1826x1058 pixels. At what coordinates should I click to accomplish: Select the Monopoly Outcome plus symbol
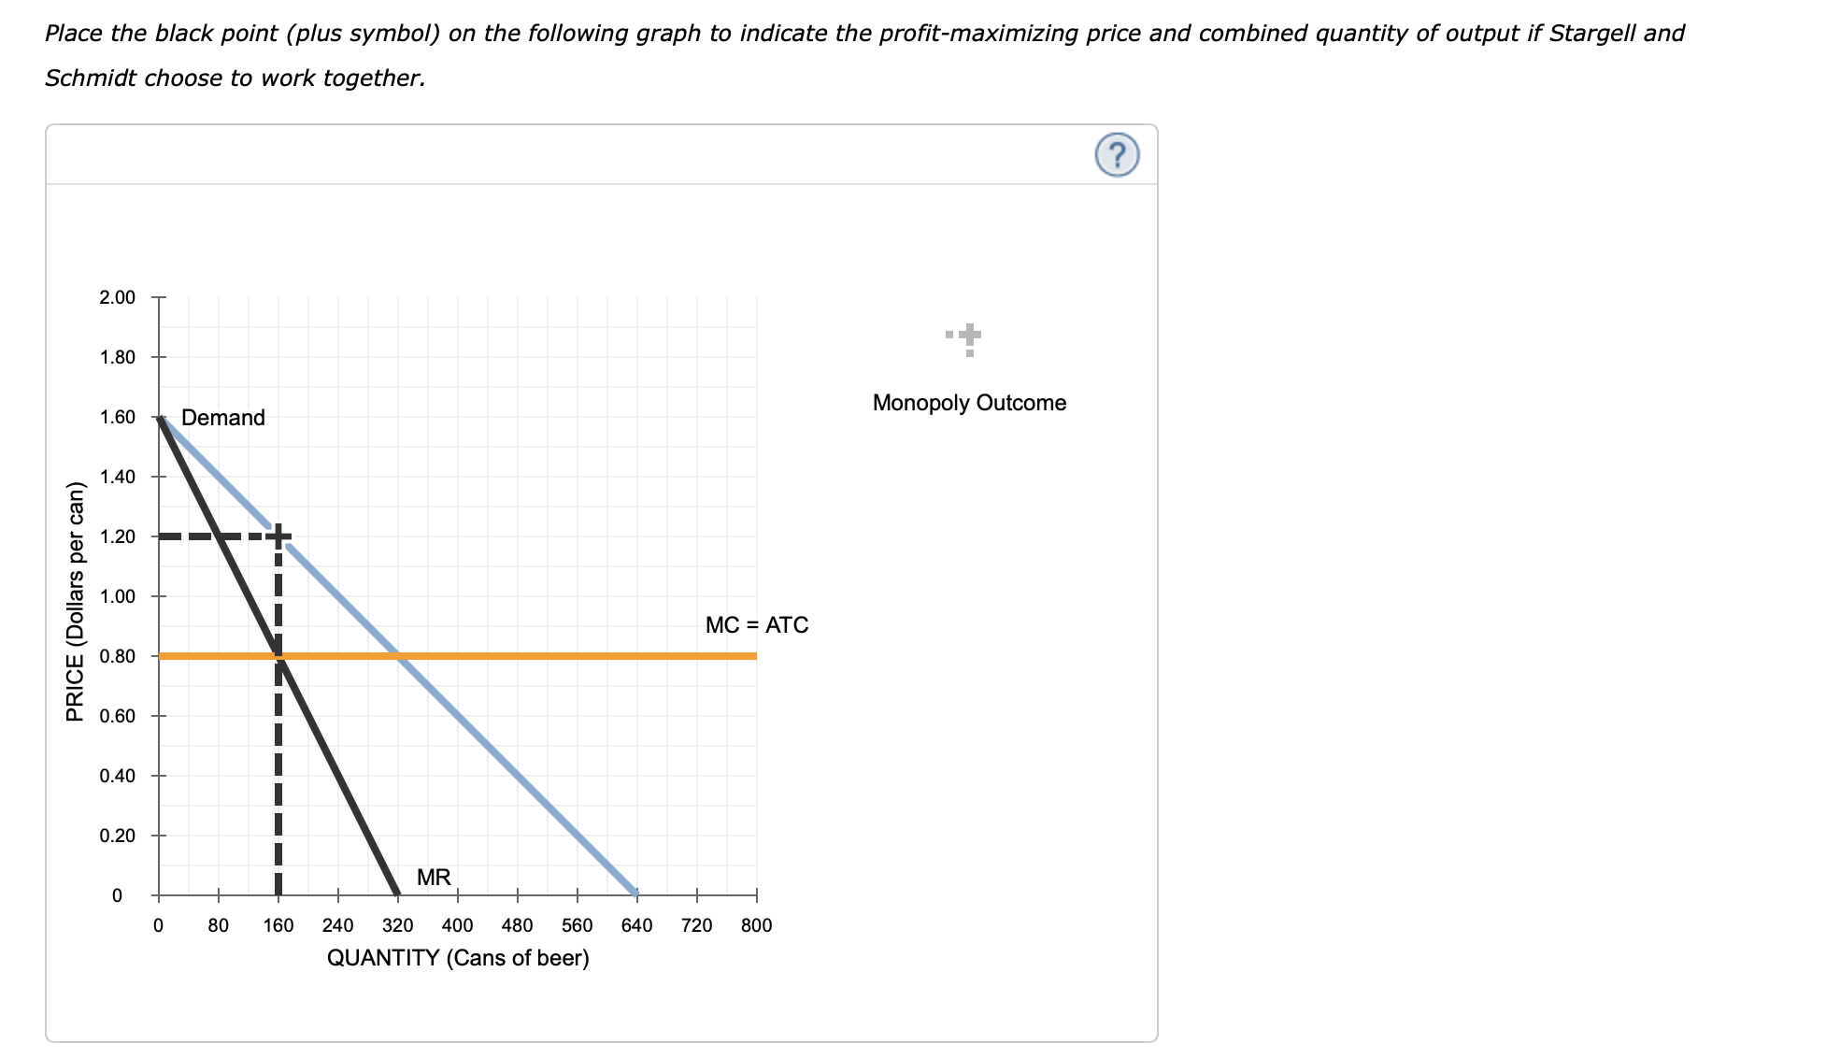pos(967,335)
